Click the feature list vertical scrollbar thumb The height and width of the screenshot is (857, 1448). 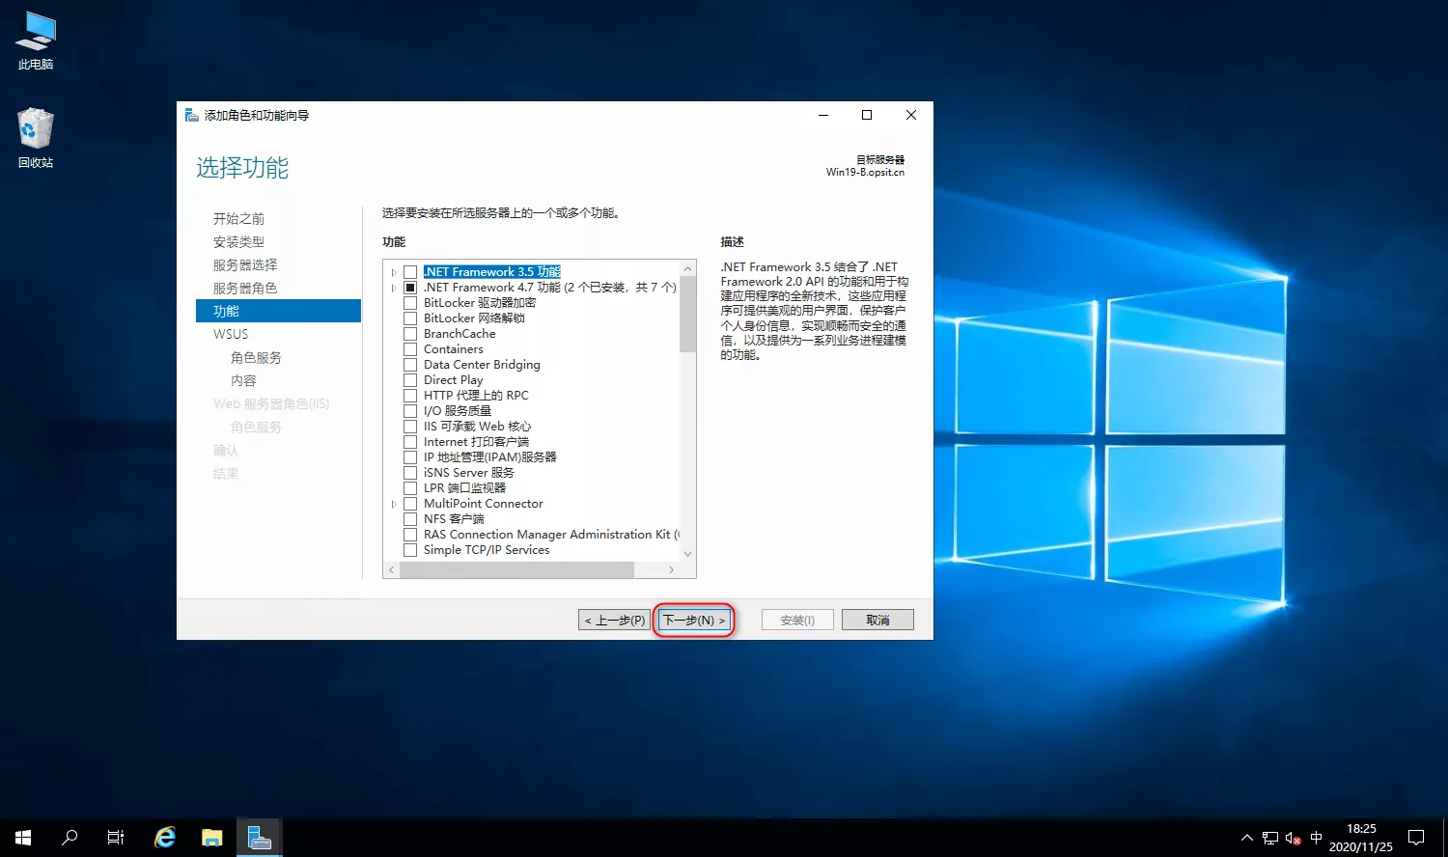click(x=687, y=314)
